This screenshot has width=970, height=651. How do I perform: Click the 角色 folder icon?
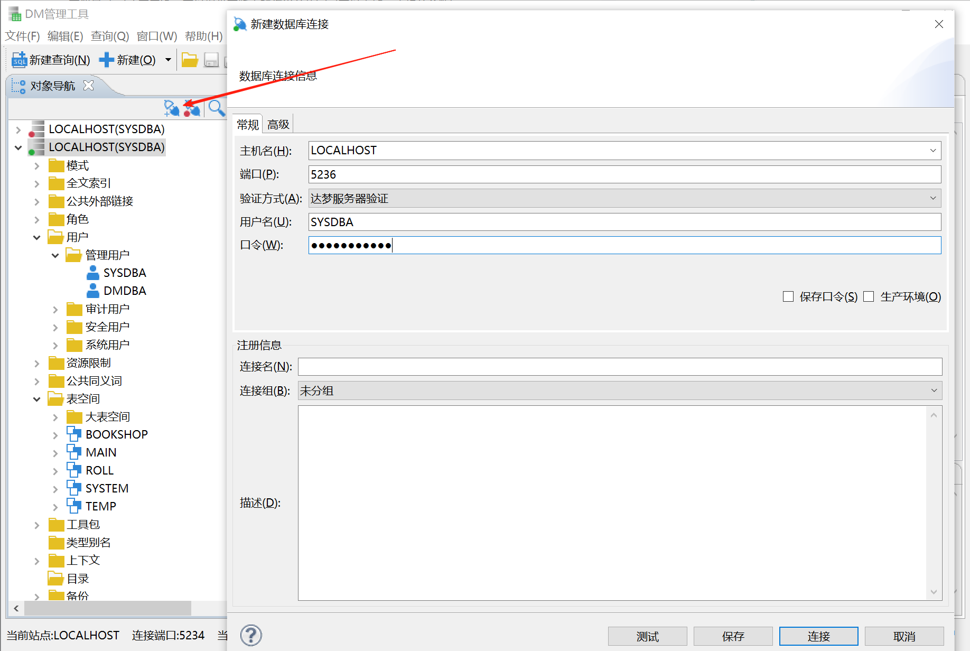[56, 219]
